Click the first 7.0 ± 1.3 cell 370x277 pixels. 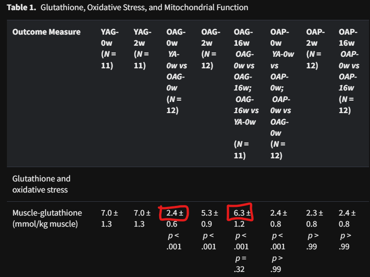(109, 218)
